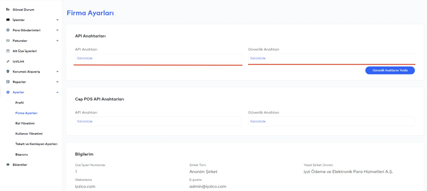Click the İşlemler card icon
Screen dimensions: 427x191
[x=8, y=20]
